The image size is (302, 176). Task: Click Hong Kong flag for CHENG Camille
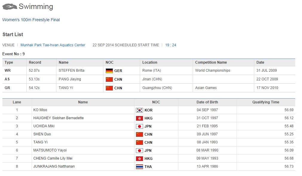click(139, 159)
